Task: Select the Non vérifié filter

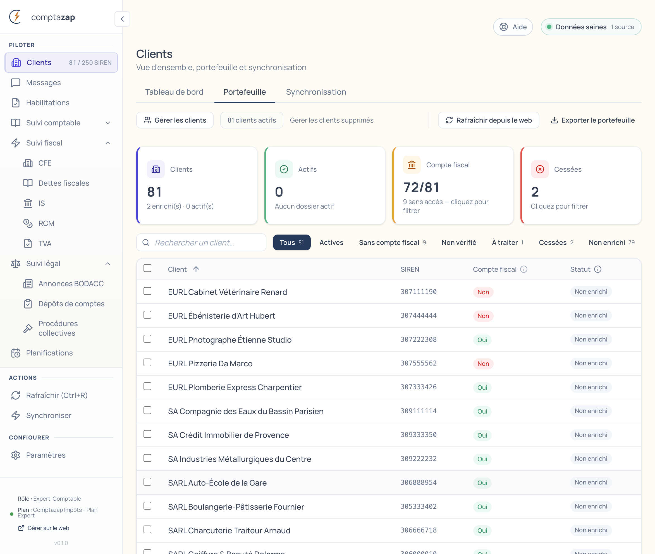Action: point(459,242)
